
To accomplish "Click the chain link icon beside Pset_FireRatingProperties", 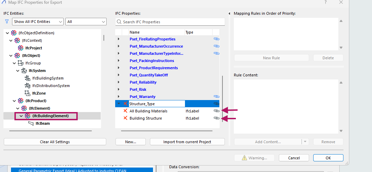I will tap(216, 39).
